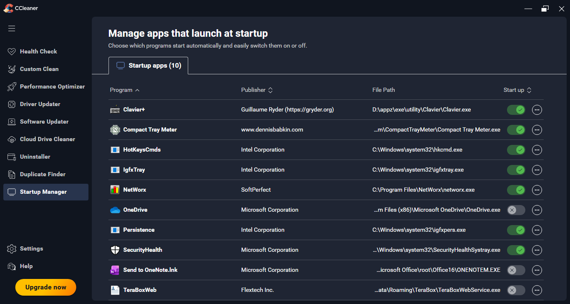Click the Settings gear icon
This screenshot has height=304, width=570.
point(12,249)
